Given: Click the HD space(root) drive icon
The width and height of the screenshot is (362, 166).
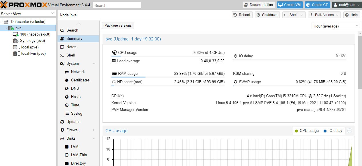Looking at the screenshot, I should [114, 82].
